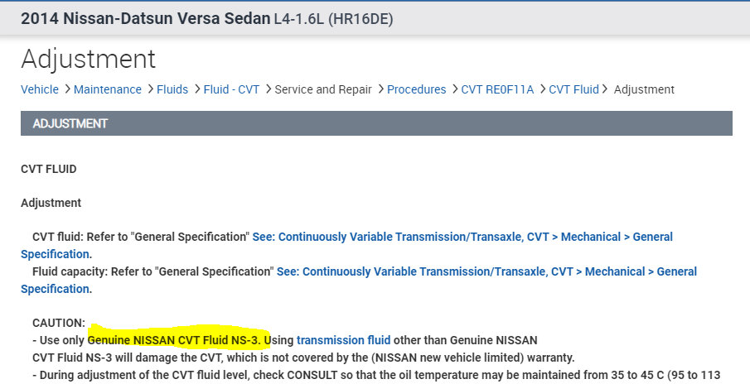Screen dimensions: 750x384
Task: Go back to the Procedures breadcrumb
Action: (x=416, y=89)
